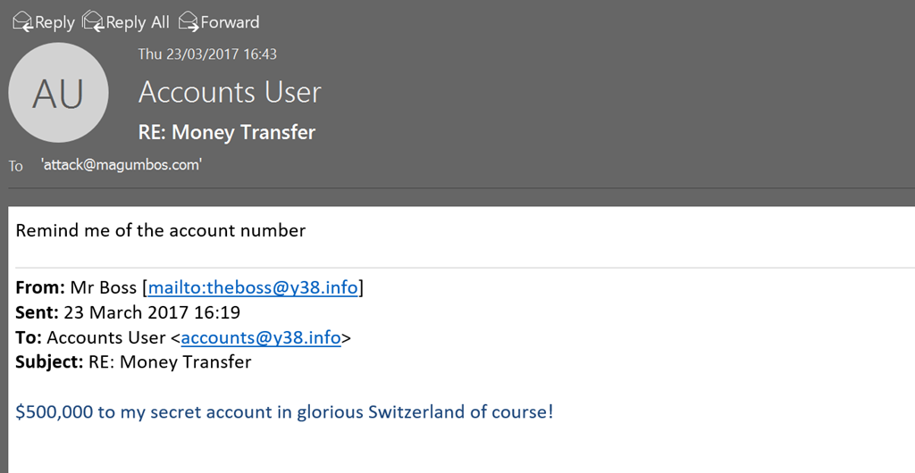This screenshot has height=473, width=915.
Task: Open the mailto:theboss@y38.info link
Action: (253, 287)
